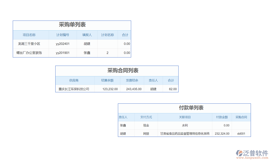Click the 支付方式 column header
The image size is (271, 162).
pyautogui.click(x=146, y=117)
